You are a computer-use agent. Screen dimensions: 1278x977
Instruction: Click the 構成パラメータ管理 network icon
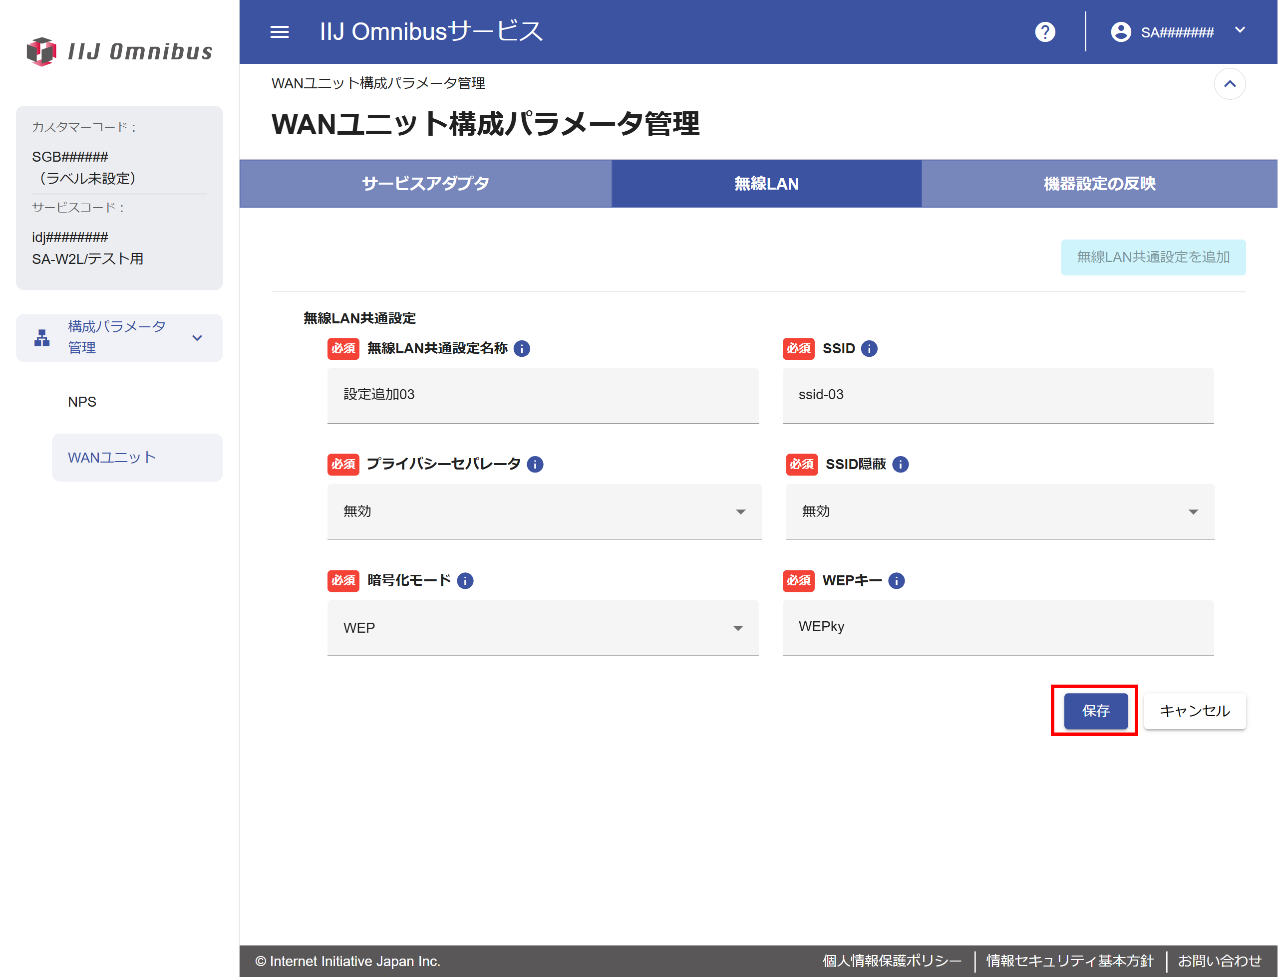[x=42, y=337]
